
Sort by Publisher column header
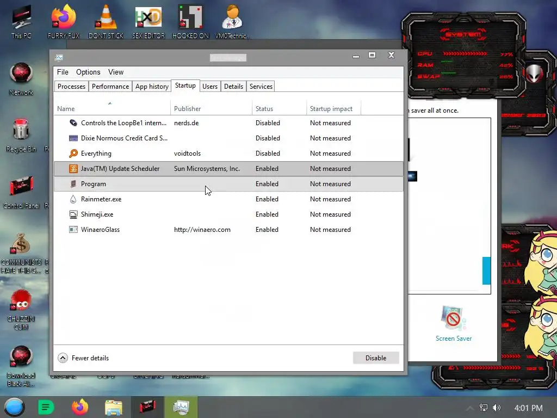(212, 108)
